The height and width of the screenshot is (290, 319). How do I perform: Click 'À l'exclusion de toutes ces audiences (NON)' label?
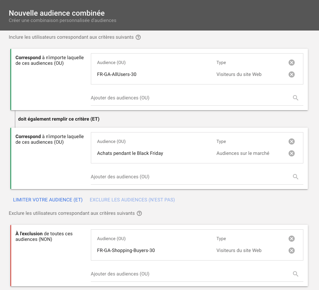pos(44,236)
